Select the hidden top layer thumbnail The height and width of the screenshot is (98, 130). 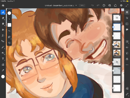pos(117,18)
